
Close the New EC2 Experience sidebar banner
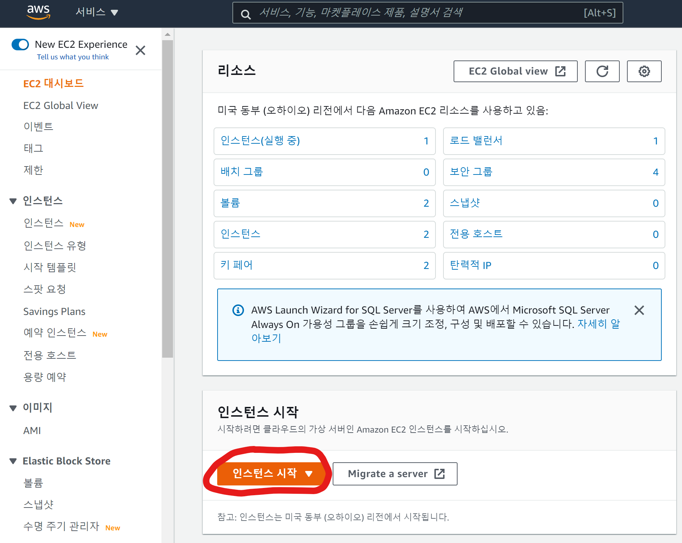point(140,50)
